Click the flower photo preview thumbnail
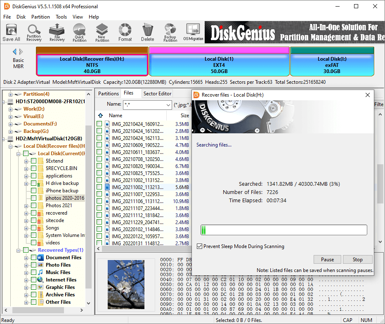 [126, 284]
